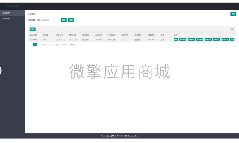Click 抢购订单 in the activity row
The height and width of the screenshot is (143, 239).
coord(225,39)
